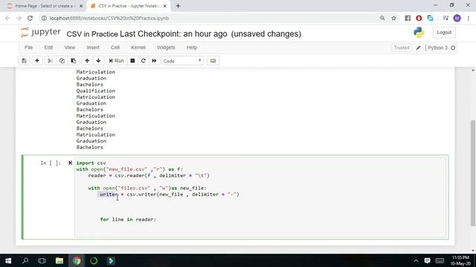The image size is (476, 267).
Task: Close the Home Page browser tab
Action: tap(81, 6)
